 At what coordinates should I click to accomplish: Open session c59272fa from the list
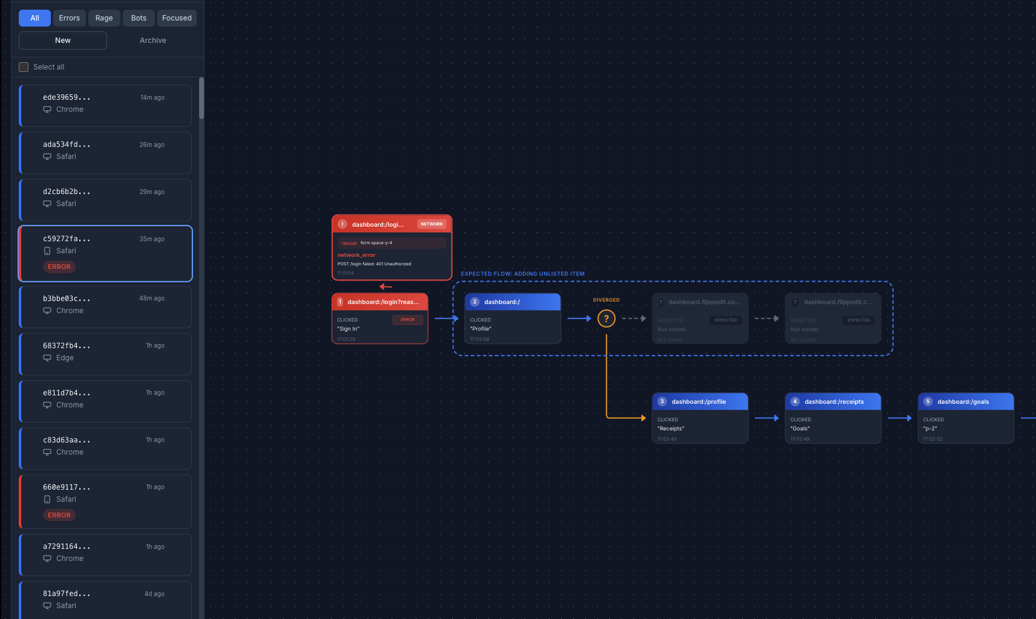coord(105,253)
